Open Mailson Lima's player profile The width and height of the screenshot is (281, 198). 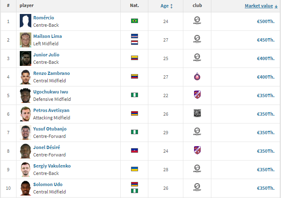point(47,36)
